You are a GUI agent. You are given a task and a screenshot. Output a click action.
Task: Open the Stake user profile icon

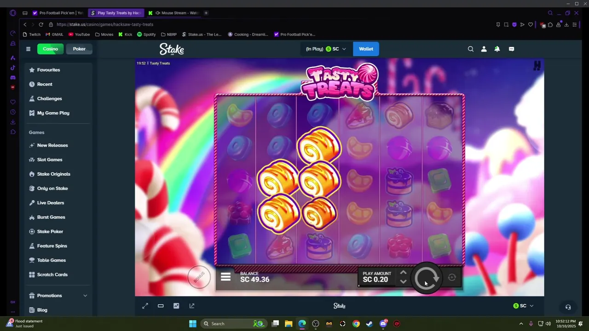[x=484, y=49]
